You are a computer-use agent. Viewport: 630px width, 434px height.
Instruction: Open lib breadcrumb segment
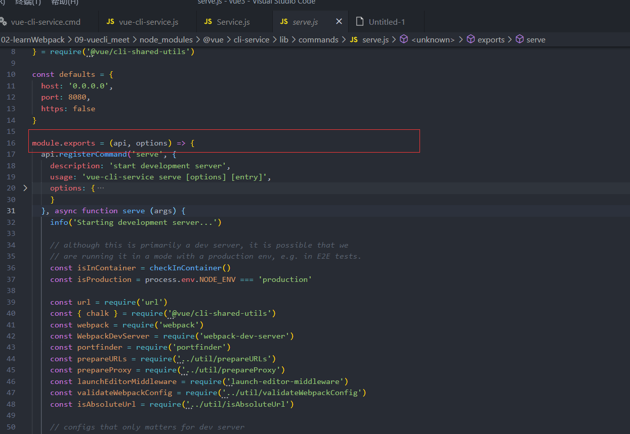pos(284,39)
